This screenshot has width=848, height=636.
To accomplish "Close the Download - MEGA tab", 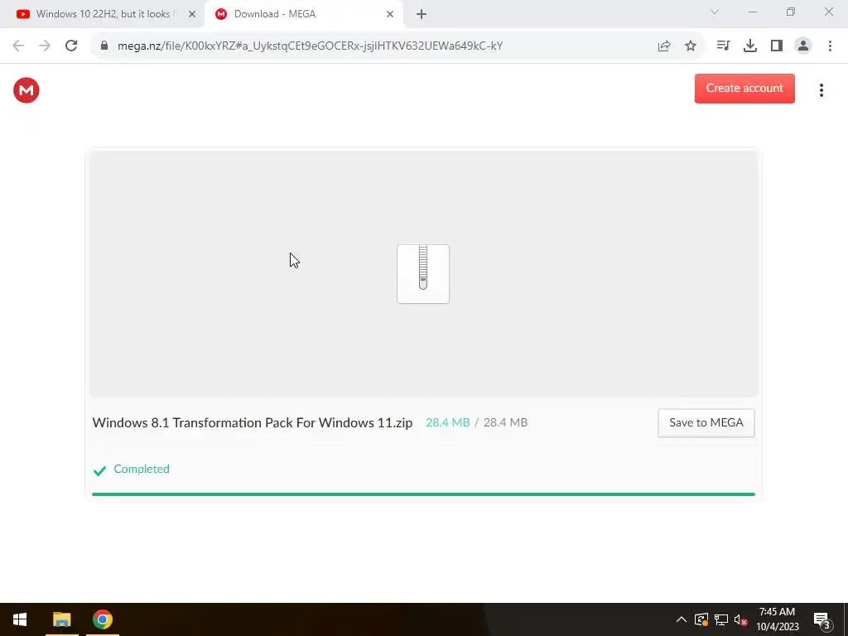I will 390,14.
